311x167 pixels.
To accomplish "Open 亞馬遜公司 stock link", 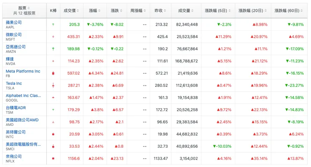I will (16, 47).
